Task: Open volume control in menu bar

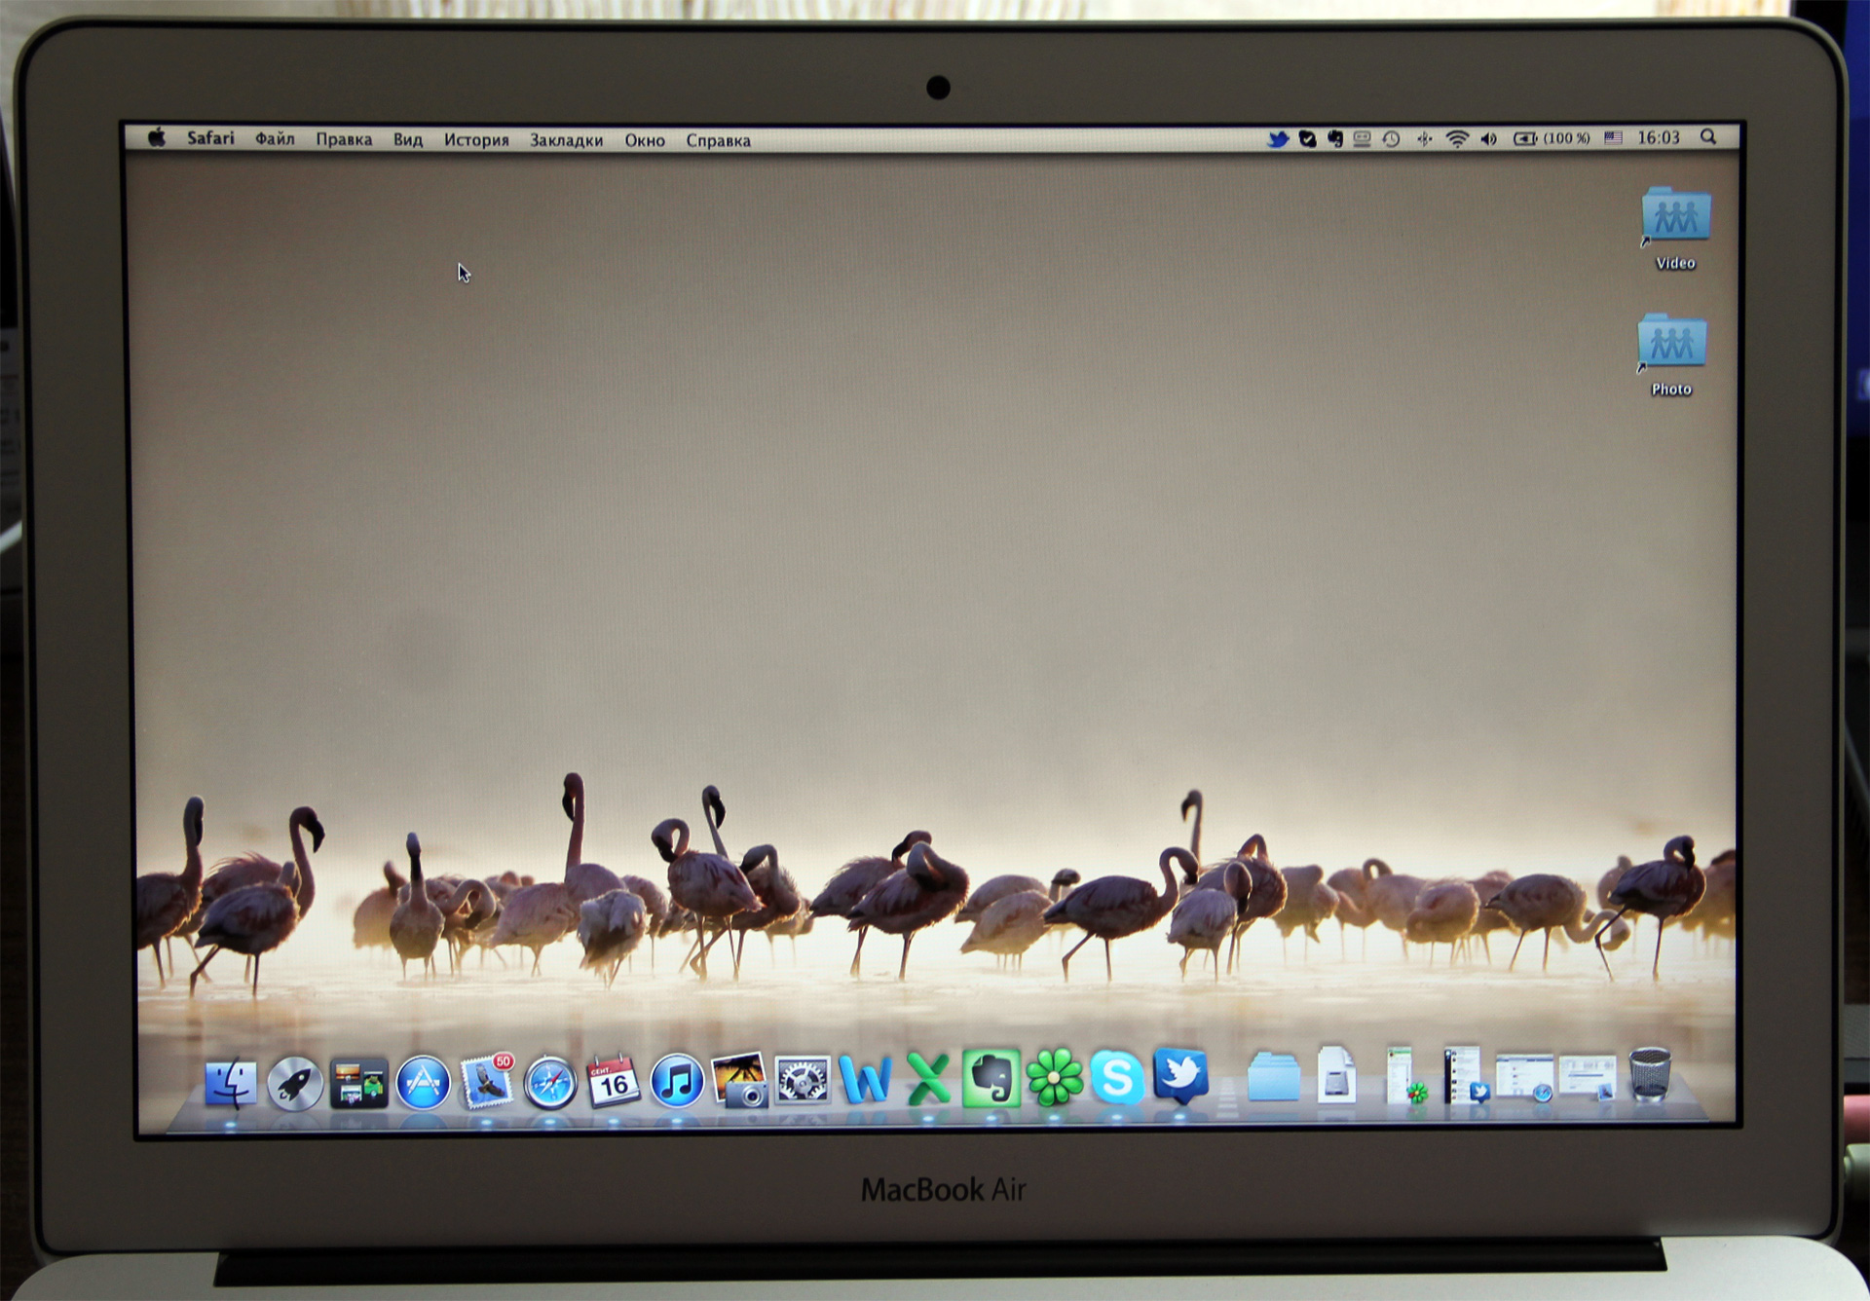Action: (x=1488, y=139)
